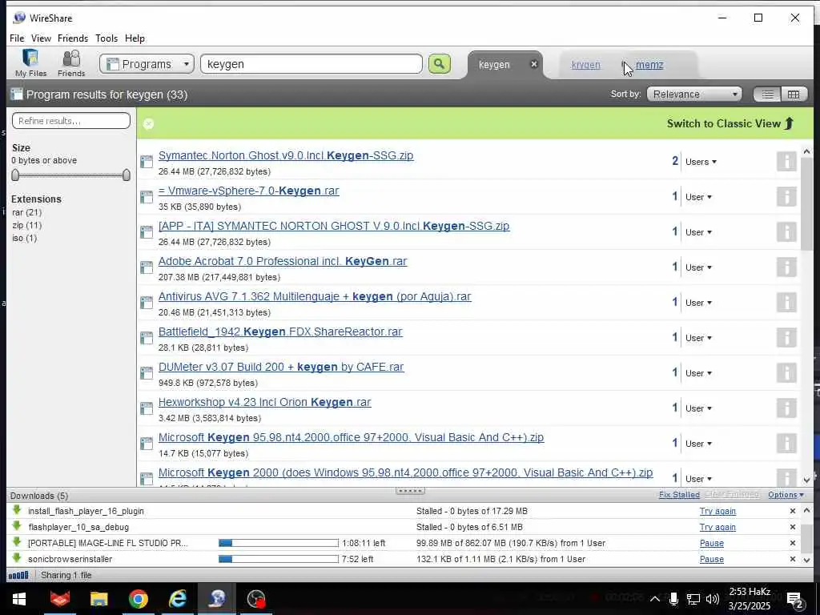Click connection strength bars in status bar

pos(18,575)
